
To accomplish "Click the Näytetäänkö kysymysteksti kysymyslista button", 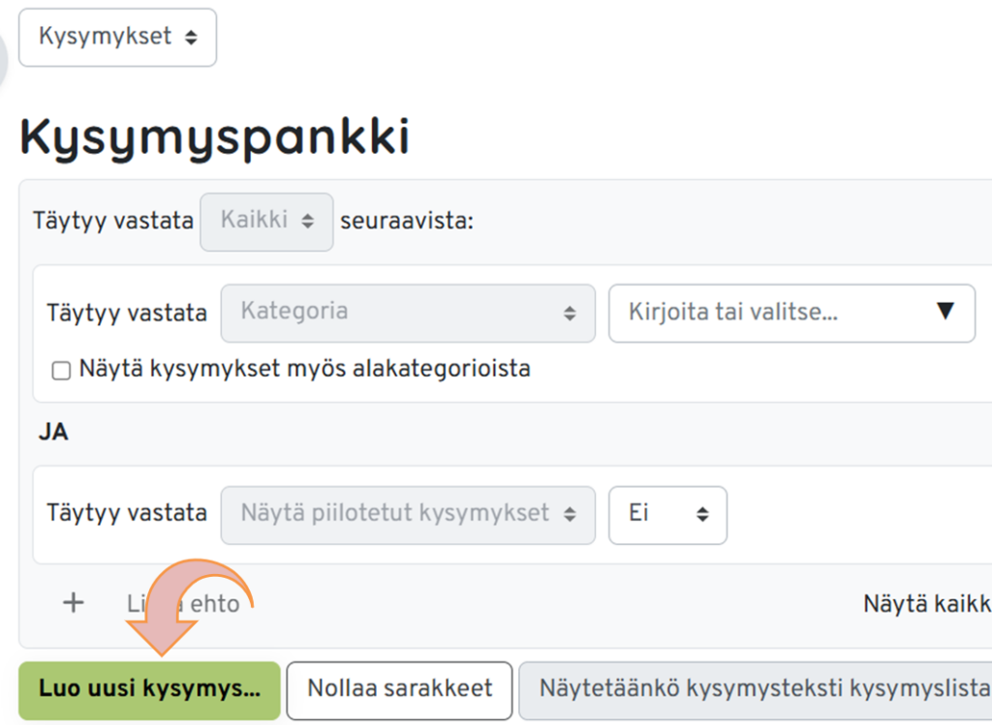I will tap(756, 689).
